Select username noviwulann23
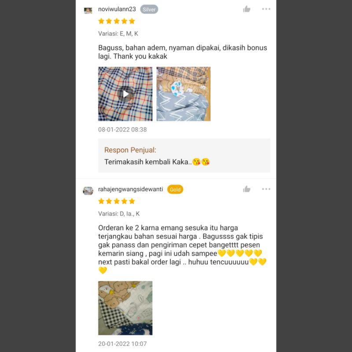The width and height of the screenshot is (352, 352). [117, 9]
